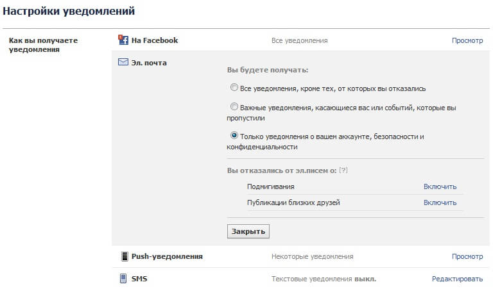Screen dimensions: 493x289
Task: Expand the Push-уведомления row
Action: [167, 256]
